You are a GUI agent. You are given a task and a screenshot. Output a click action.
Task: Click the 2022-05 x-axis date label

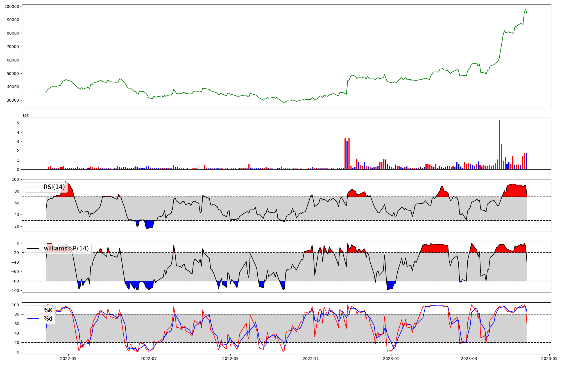[x=68, y=359]
